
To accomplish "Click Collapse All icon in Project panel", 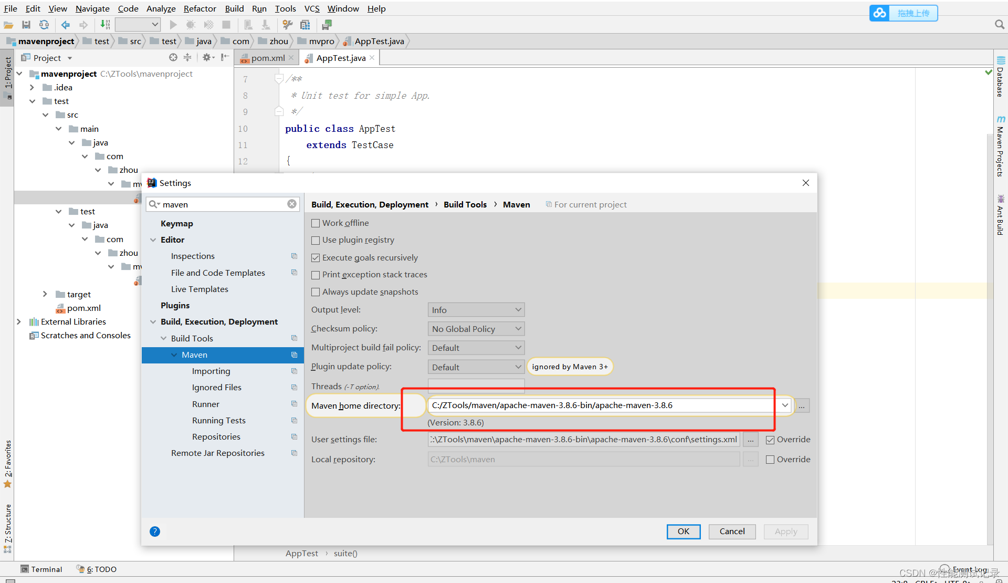I will (187, 58).
